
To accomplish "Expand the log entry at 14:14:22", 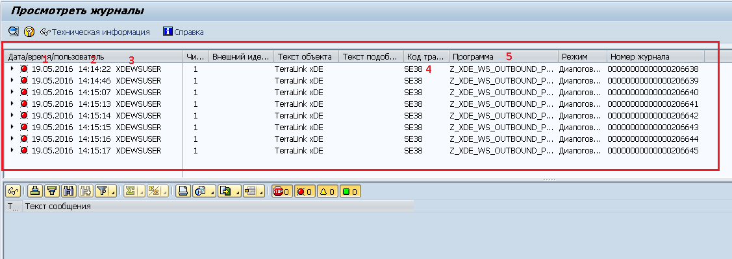I will (x=12, y=68).
